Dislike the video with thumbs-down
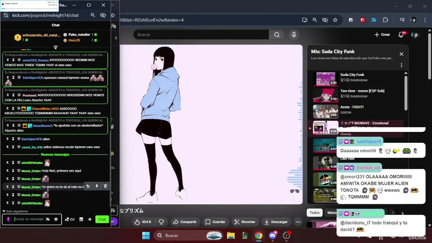The image size is (432, 243). [x=161, y=222]
